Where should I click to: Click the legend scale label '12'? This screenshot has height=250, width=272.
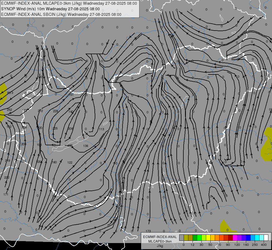(x=193, y=245)
